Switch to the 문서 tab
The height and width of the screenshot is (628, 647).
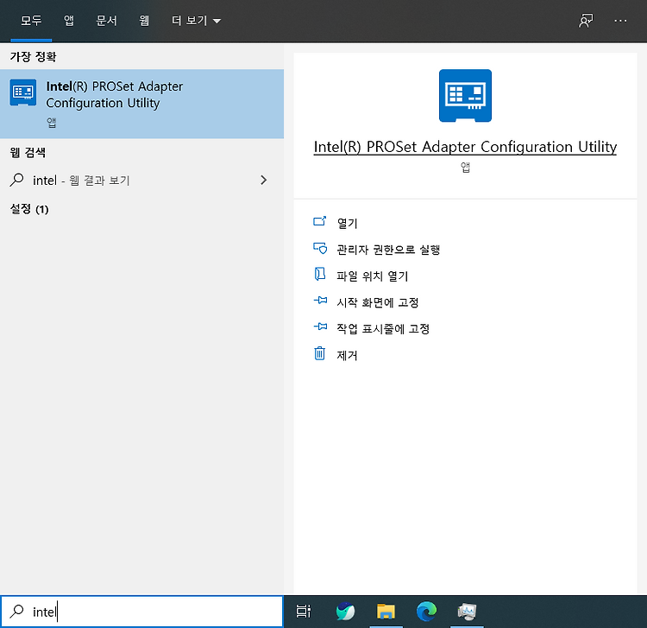click(106, 21)
